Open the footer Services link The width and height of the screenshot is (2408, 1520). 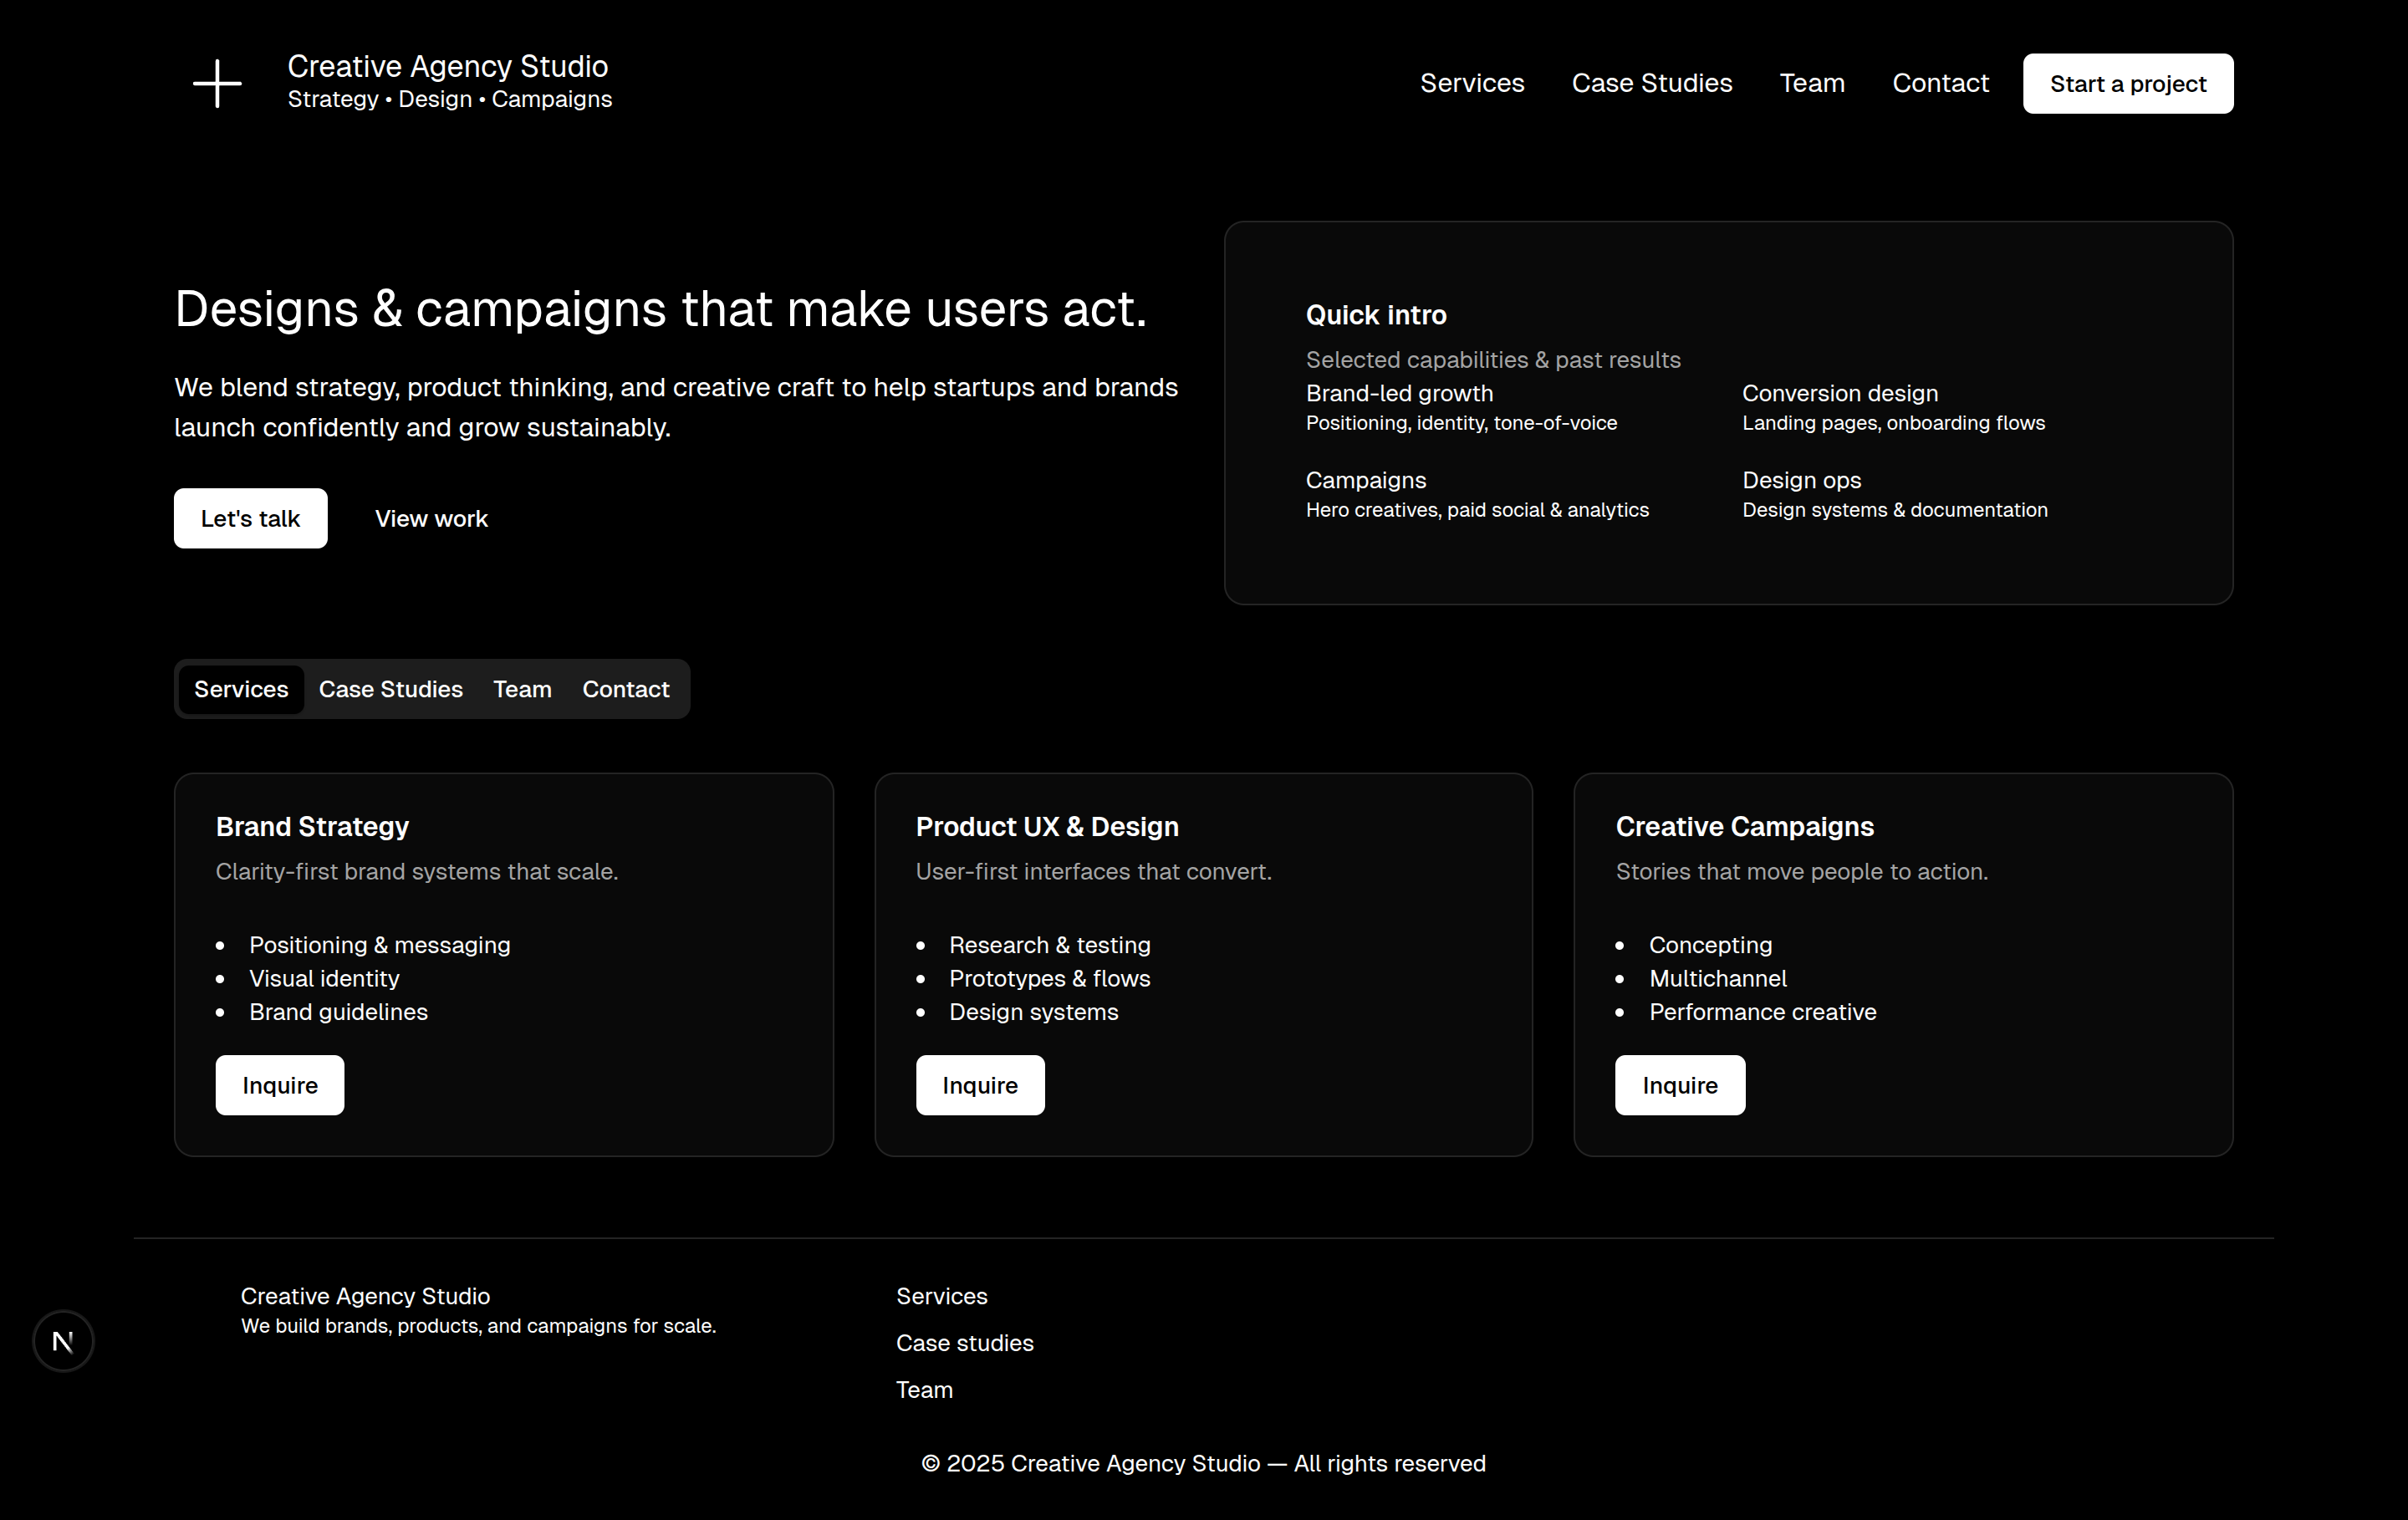pos(941,1296)
